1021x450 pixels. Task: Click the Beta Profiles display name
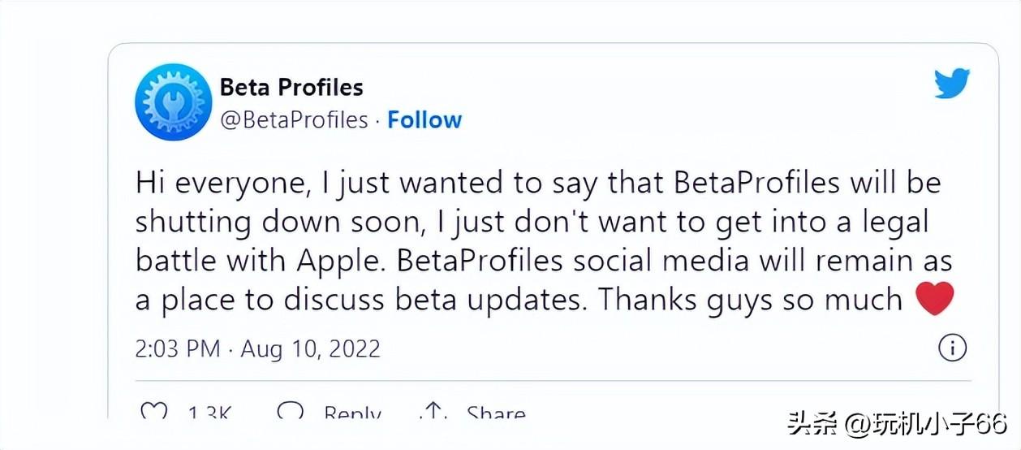[291, 86]
